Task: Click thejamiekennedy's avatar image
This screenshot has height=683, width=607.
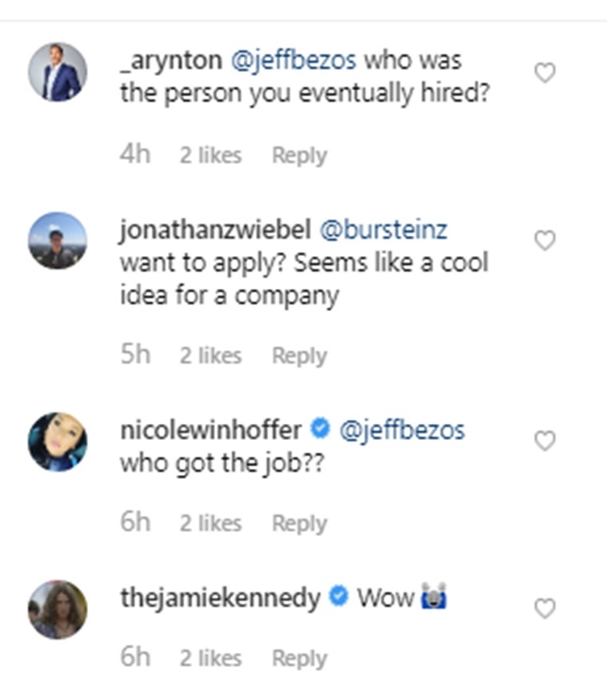Action: point(58,609)
